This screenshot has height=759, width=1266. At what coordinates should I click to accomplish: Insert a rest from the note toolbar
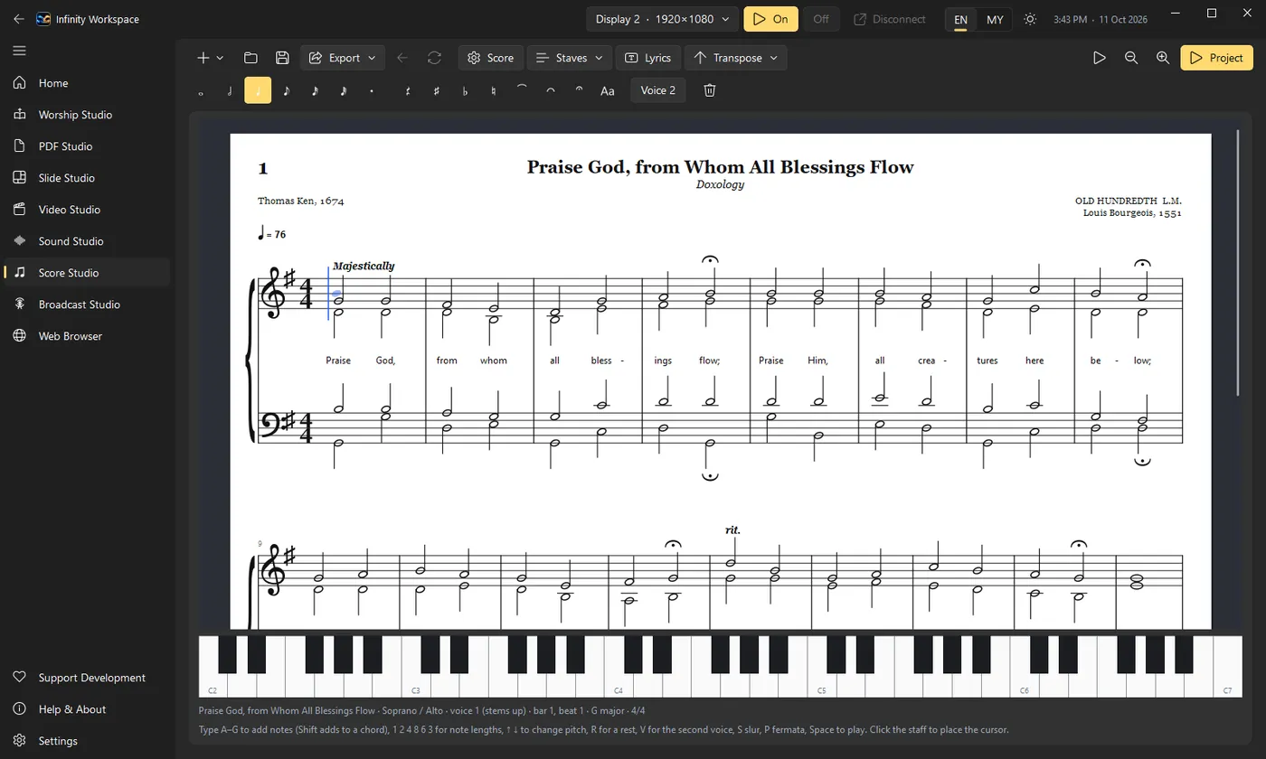pos(408,90)
